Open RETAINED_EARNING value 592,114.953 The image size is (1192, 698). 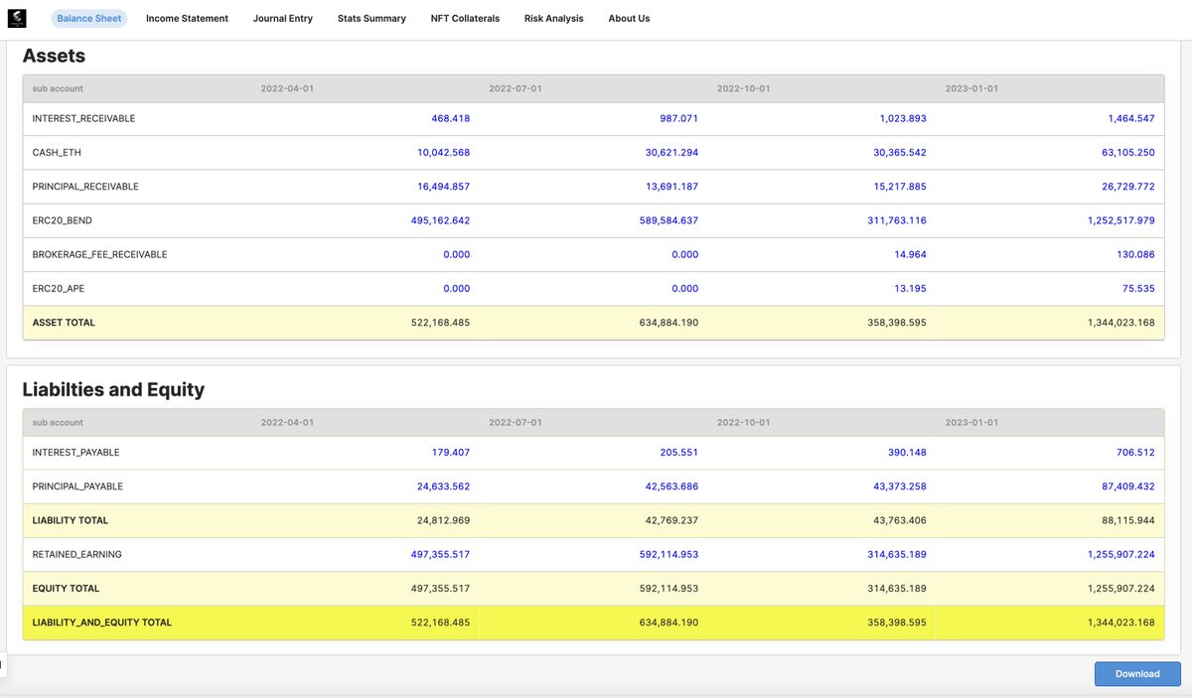click(x=669, y=554)
